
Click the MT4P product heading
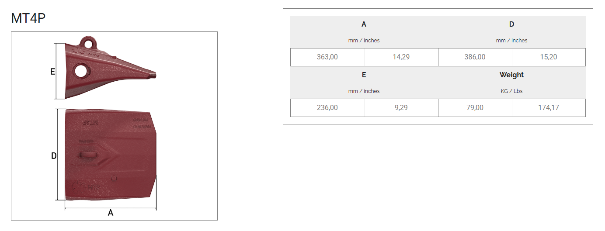[x=28, y=18]
